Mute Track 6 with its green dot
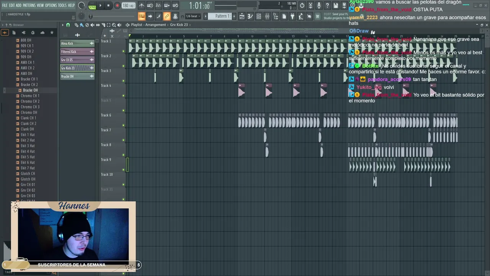Viewport: 490px width, 276px height. [123, 125]
